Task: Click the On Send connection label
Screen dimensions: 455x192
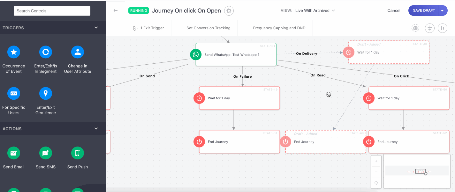Action: (x=147, y=76)
